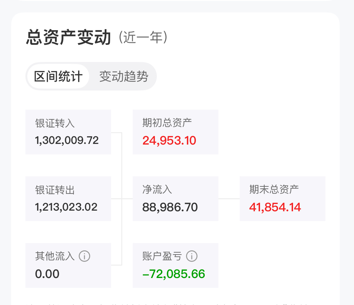Screen dimensions: 354x305
Task: Click the 总资产变动 heading
Action: pyautogui.click(x=69, y=38)
